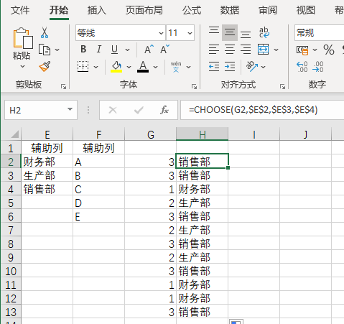Screen dimensions: 344x324
Task: Open the 对齐方式 dialog launcher
Action: [282, 86]
